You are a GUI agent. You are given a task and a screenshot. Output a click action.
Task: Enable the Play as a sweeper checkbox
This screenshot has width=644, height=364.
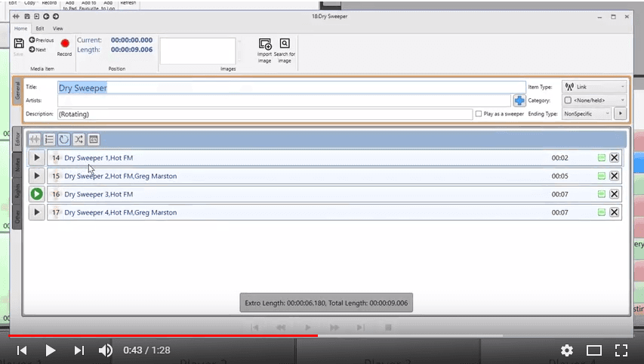pyautogui.click(x=479, y=114)
